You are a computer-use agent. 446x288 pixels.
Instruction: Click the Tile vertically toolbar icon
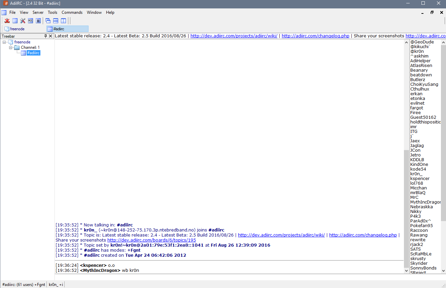coord(63,21)
